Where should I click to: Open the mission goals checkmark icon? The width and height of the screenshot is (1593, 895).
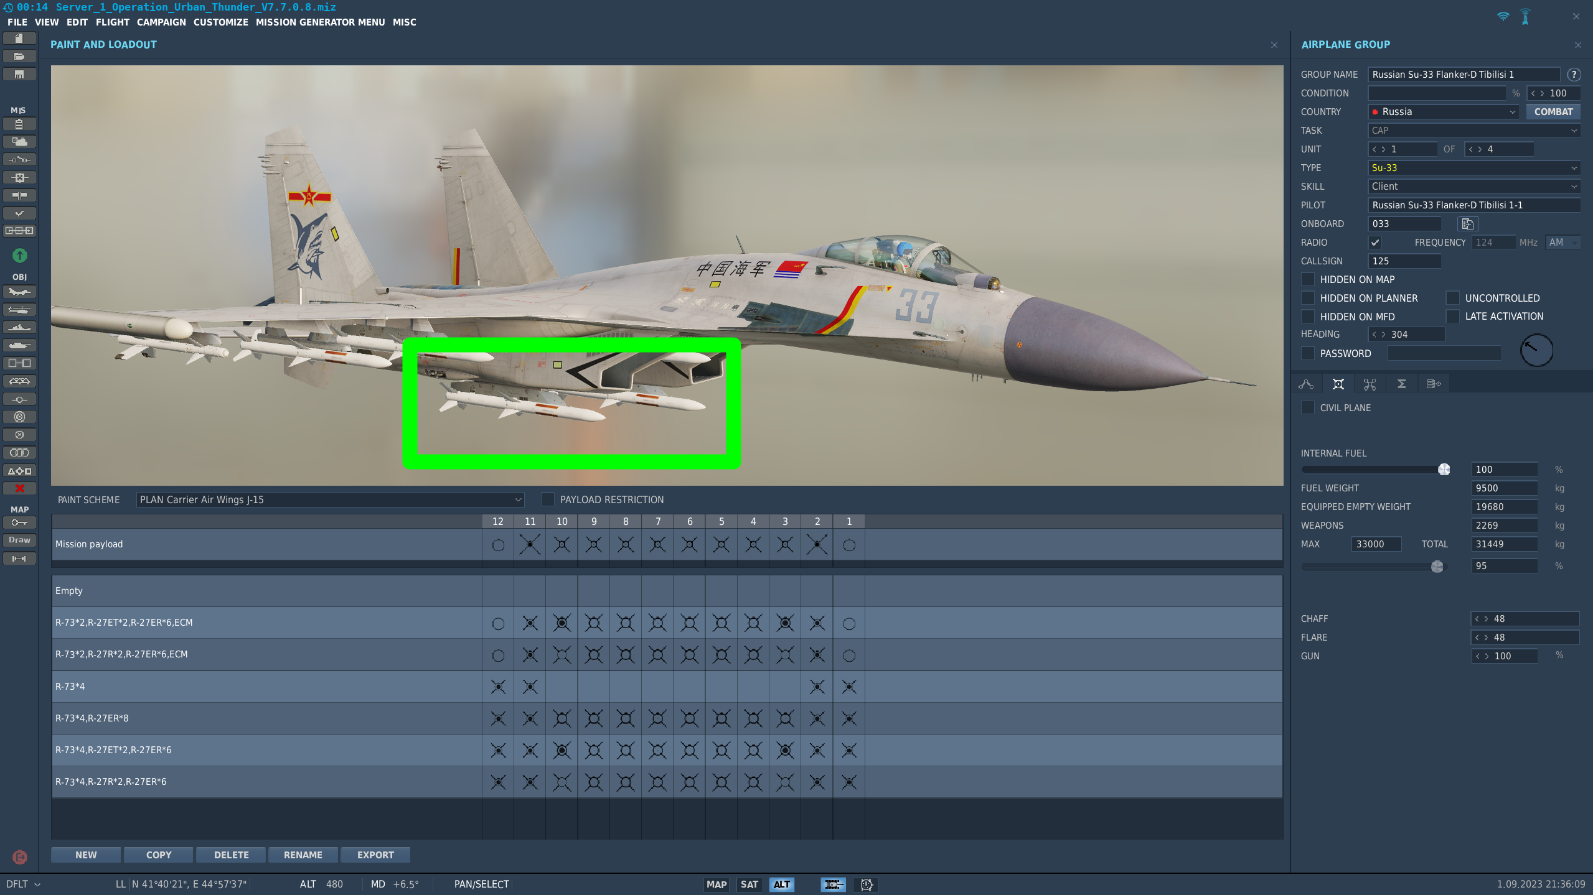[x=19, y=213]
